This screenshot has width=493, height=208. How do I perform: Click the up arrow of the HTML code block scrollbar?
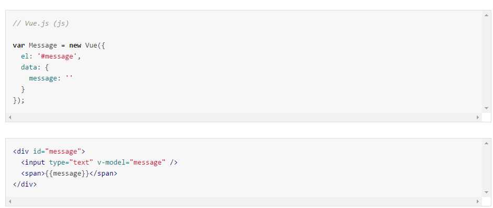pos(486,143)
